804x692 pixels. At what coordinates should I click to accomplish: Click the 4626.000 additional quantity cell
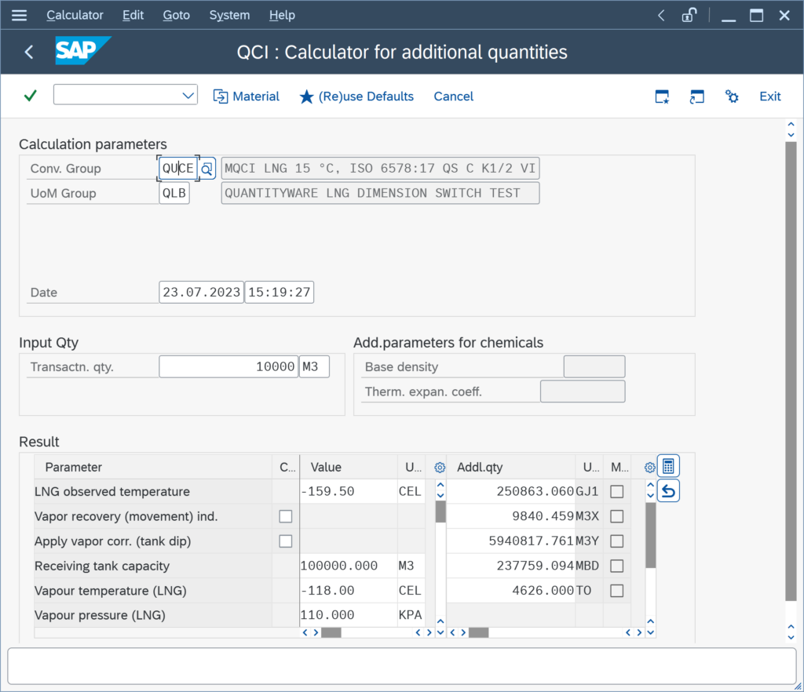(x=510, y=591)
